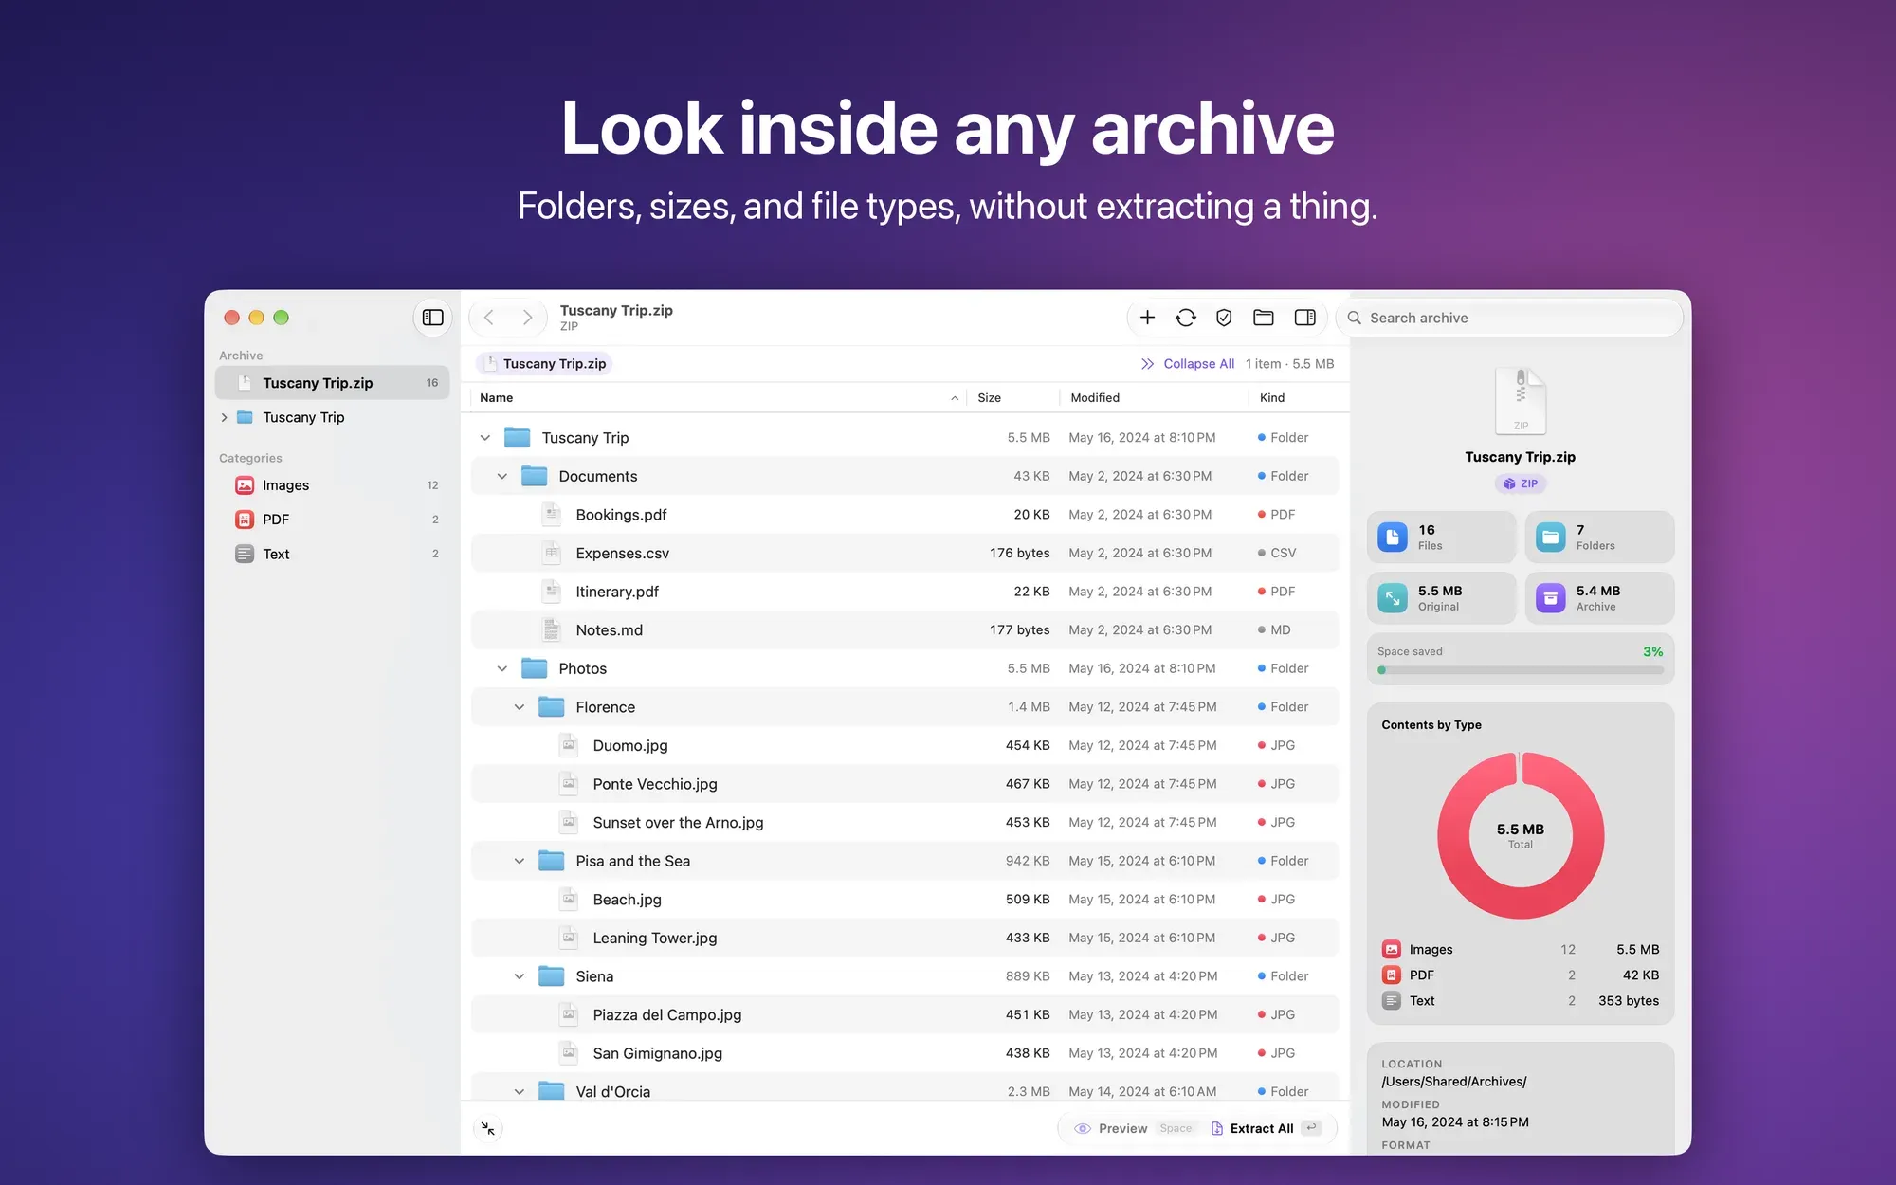
Task: Click the folder icon in toolbar
Action: (1264, 318)
